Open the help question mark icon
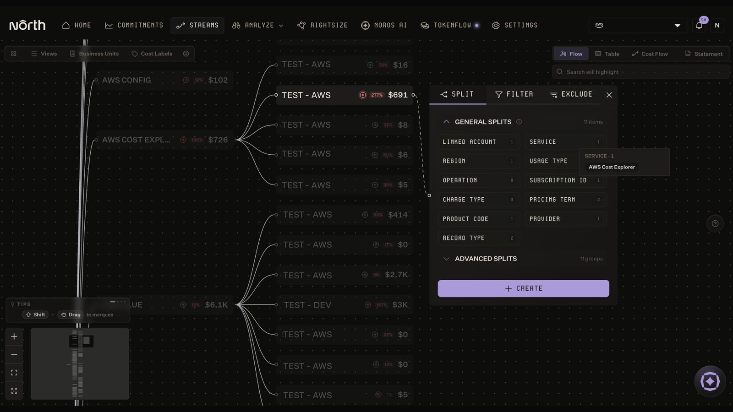The image size is (733, 412). pos(715,224)
